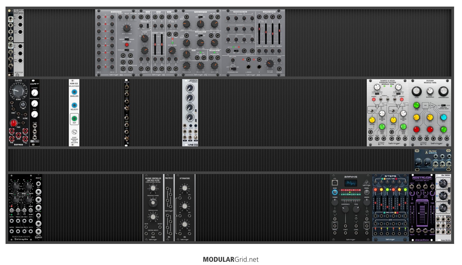Image resolution: width=462 pixels, height=265 pixels.
Task: Click the Morph knob on Brains
Action: click(x=367, y=202)
